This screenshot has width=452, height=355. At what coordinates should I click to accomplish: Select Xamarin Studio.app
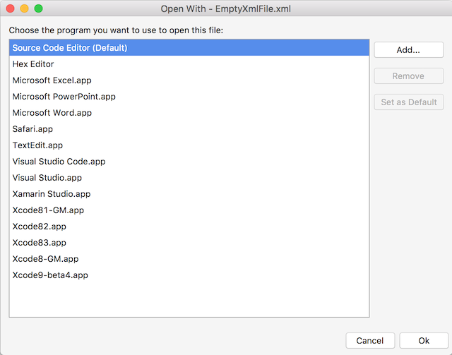click(189, 194)
